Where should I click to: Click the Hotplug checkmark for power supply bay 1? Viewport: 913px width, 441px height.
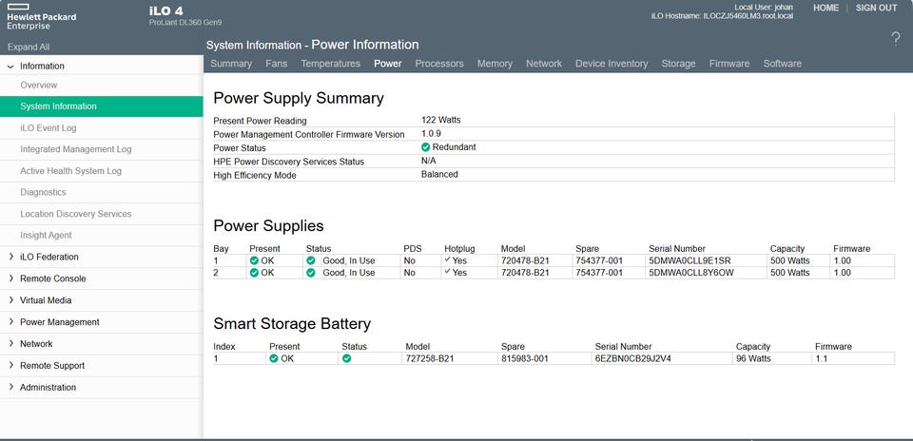point(447,259)
